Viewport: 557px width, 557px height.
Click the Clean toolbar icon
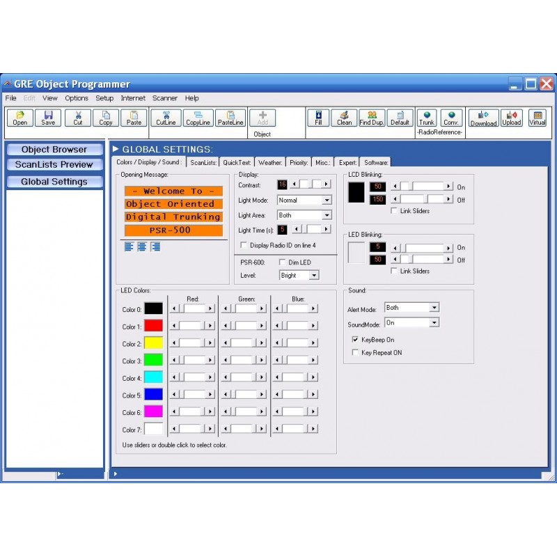[x=344, y=118]
